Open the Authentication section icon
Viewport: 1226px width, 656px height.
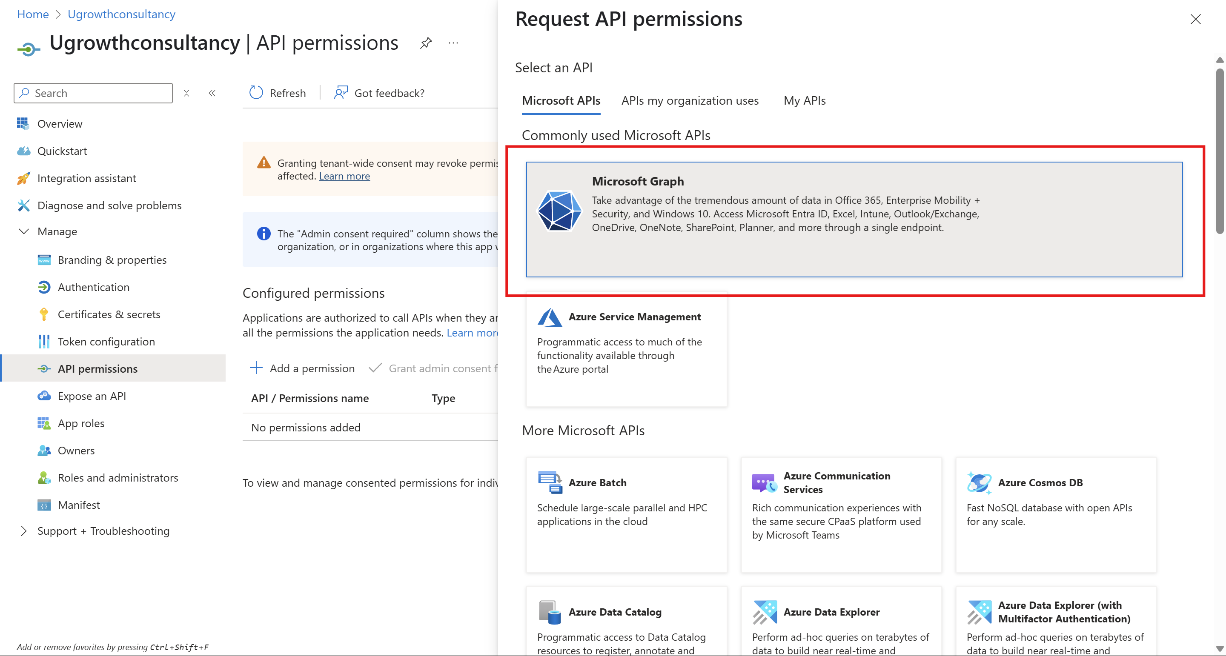(43, 287)
